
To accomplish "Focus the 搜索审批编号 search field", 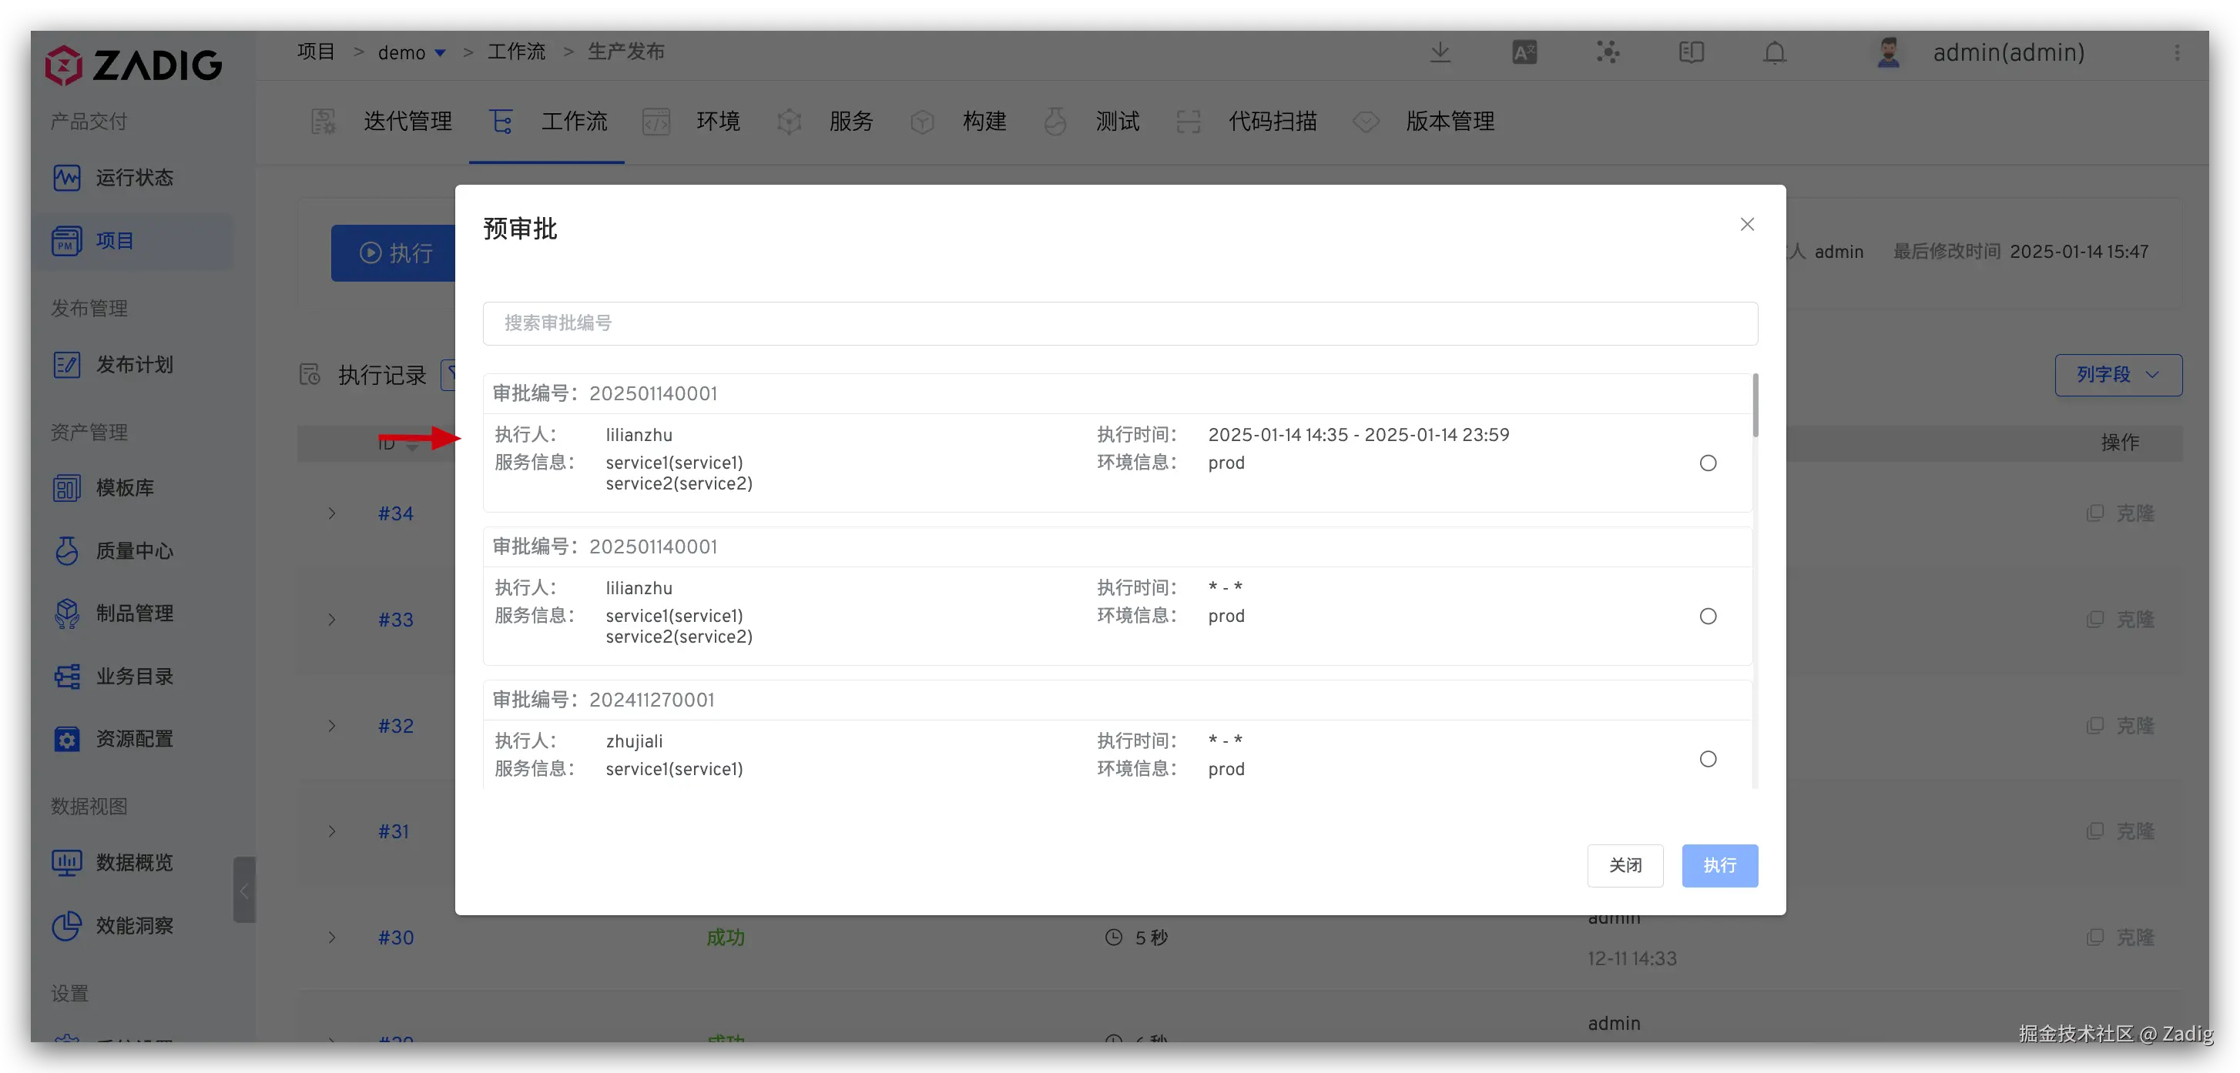I will pyautogui.click(x=1119, y=323).
